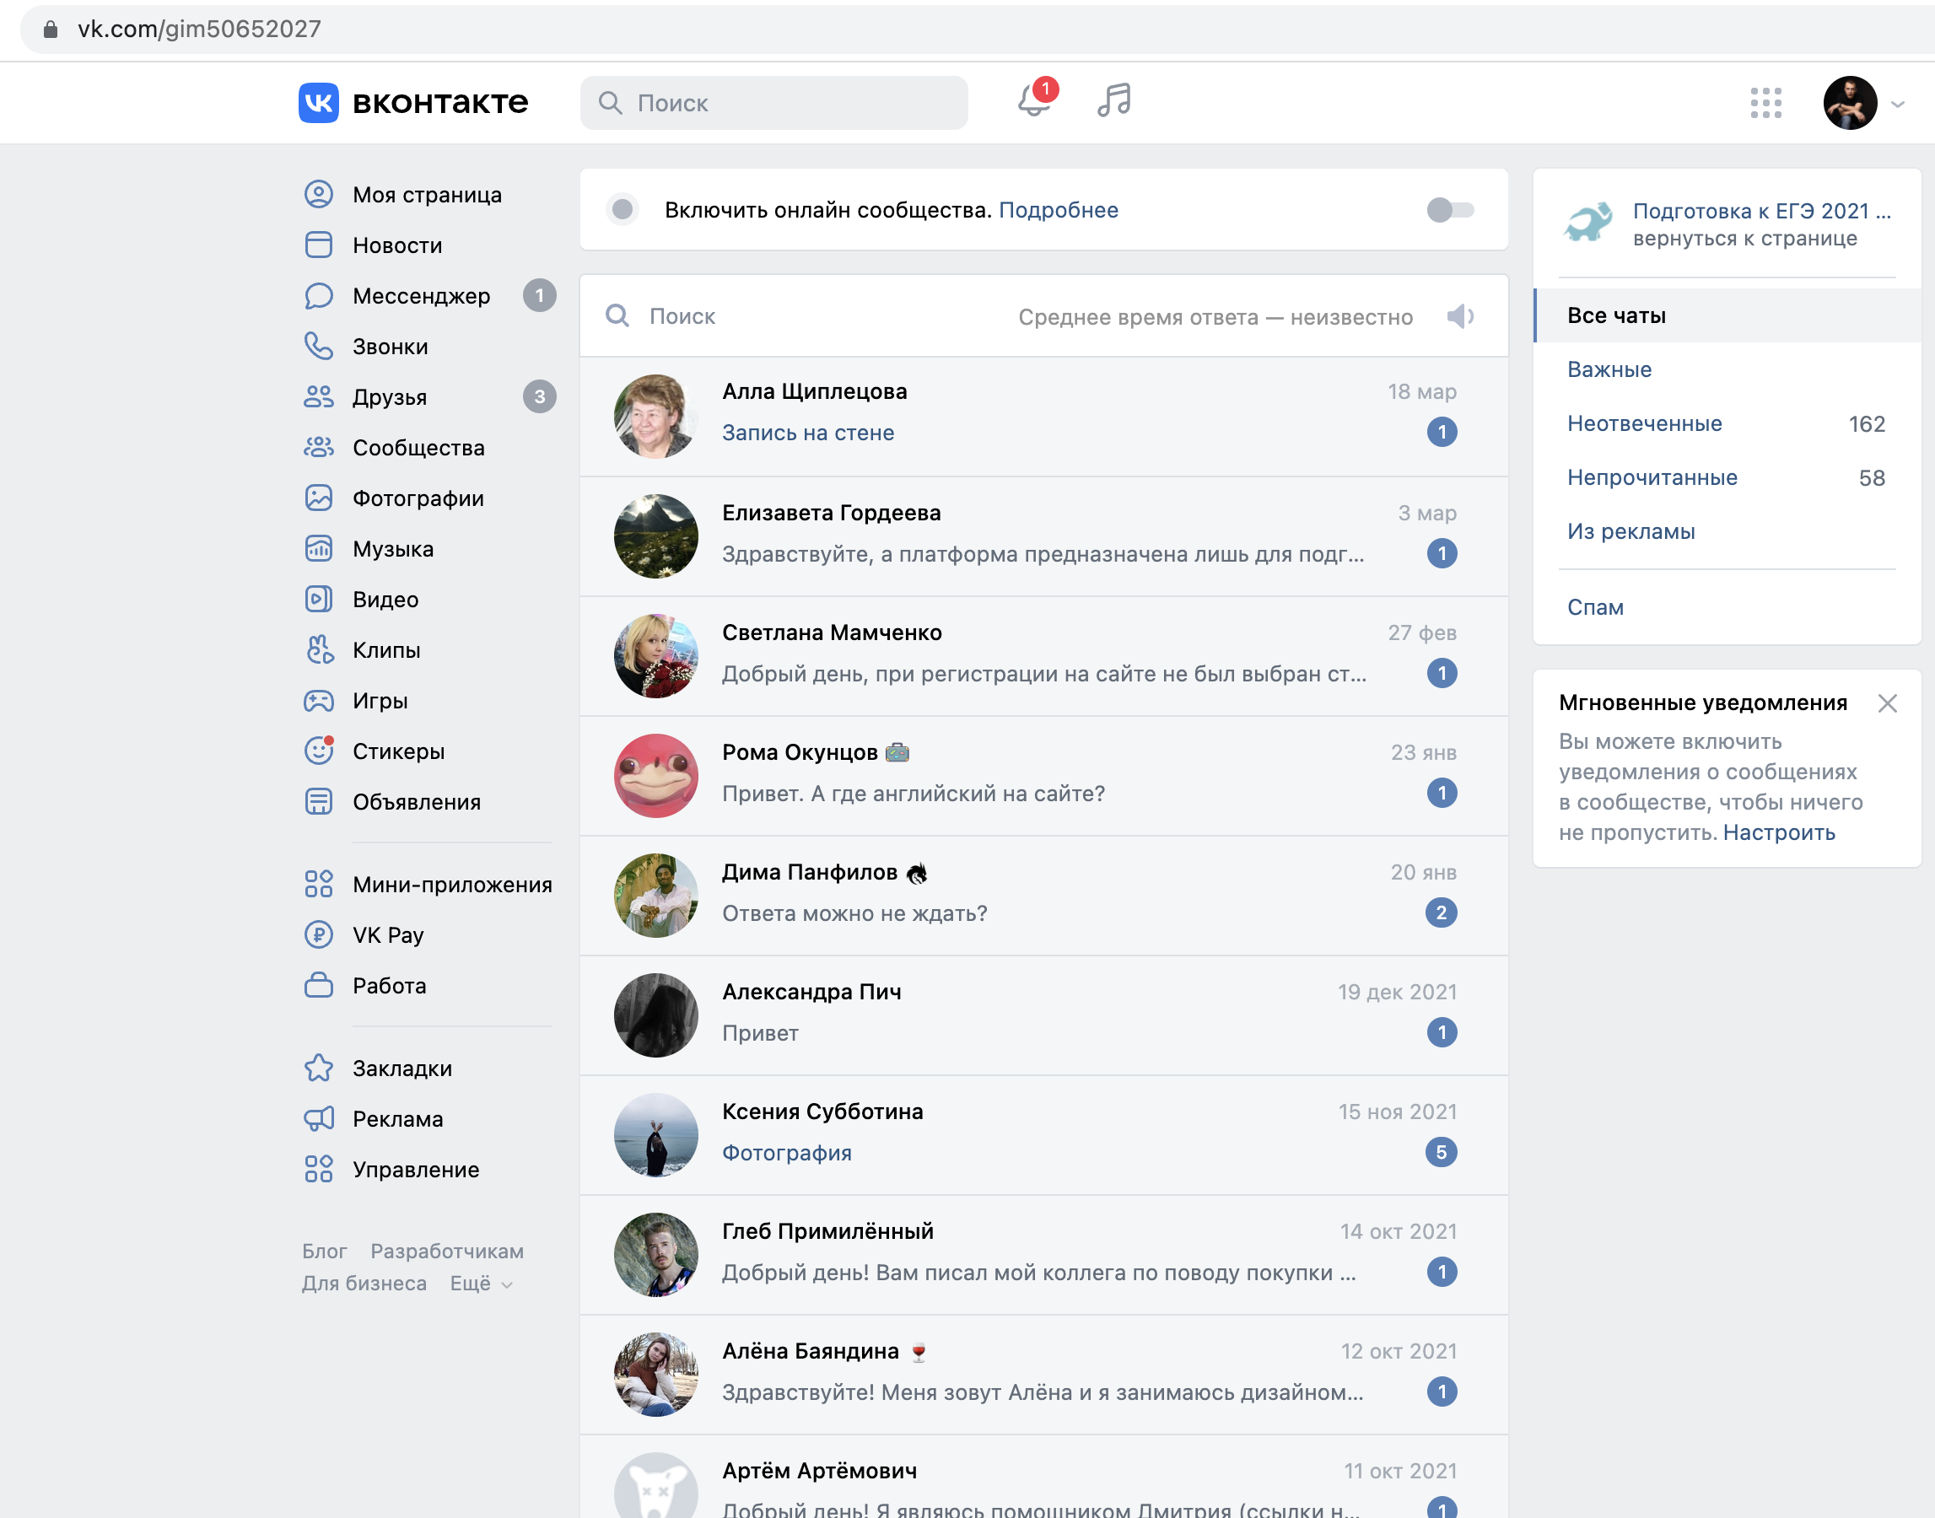Close the Мгновенные уведомления panel
The height and width of the screenshot is (1518, 1935).
click(x=1887, y=703)
